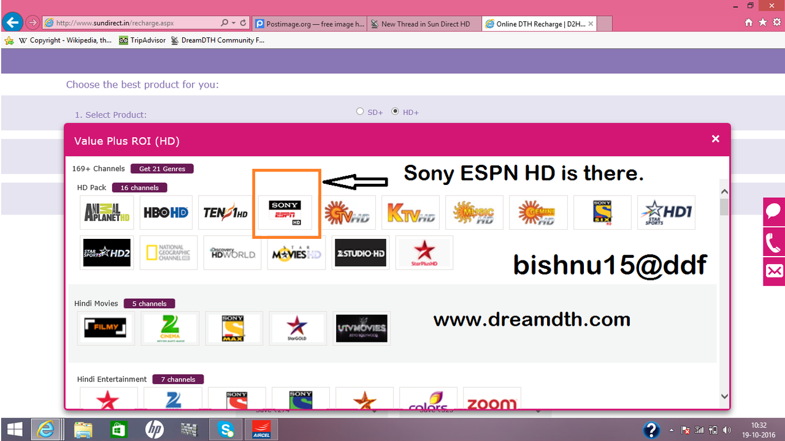
Task: Click the browser back button
Action: 12,23
